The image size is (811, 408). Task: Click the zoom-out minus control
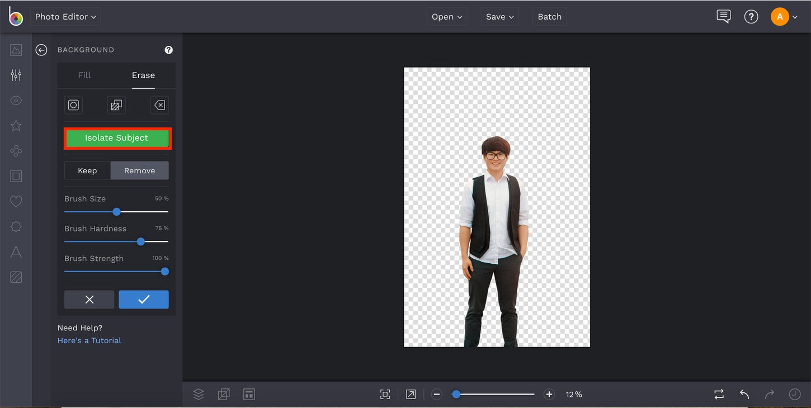coord(437,394)
